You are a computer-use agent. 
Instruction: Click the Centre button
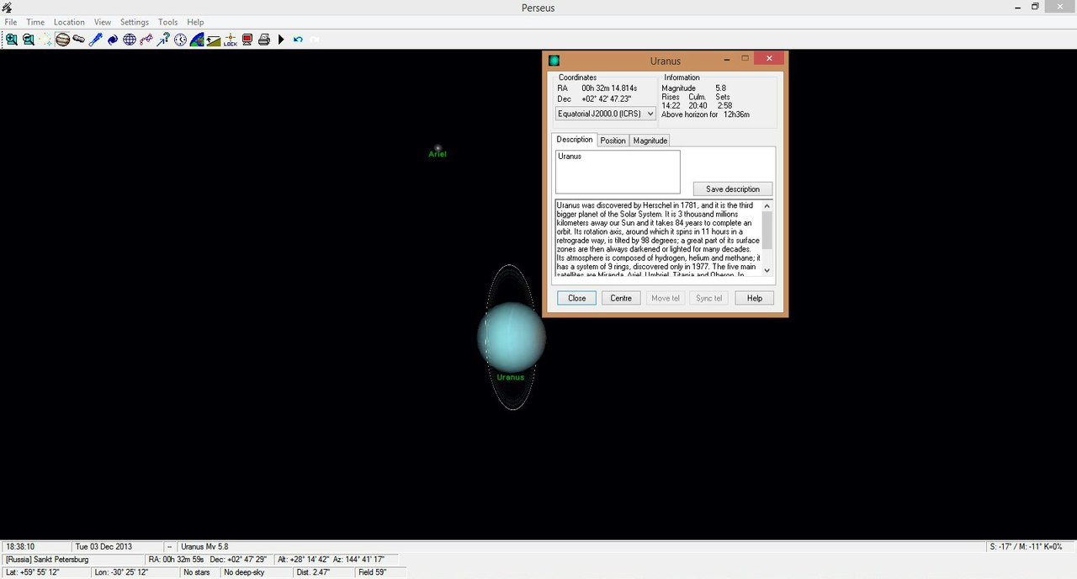tap(621, 298)
